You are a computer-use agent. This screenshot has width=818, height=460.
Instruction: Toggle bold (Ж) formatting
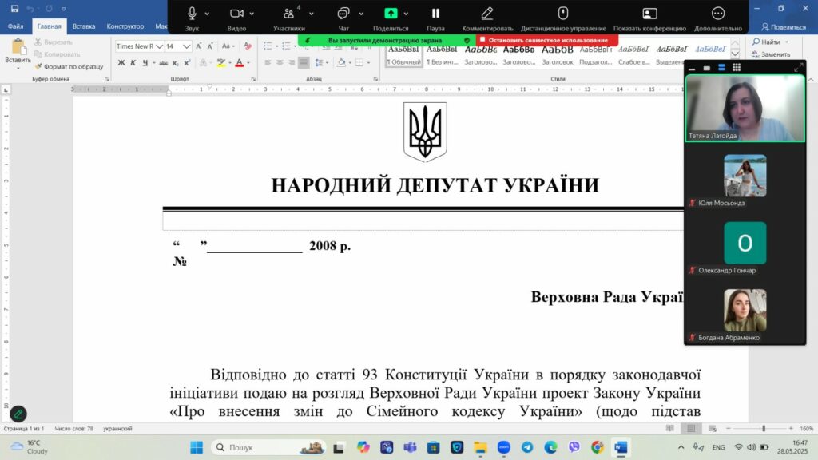point(121,63)
